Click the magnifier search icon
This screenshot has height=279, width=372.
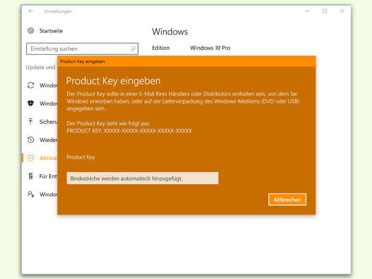coord(133,49)
